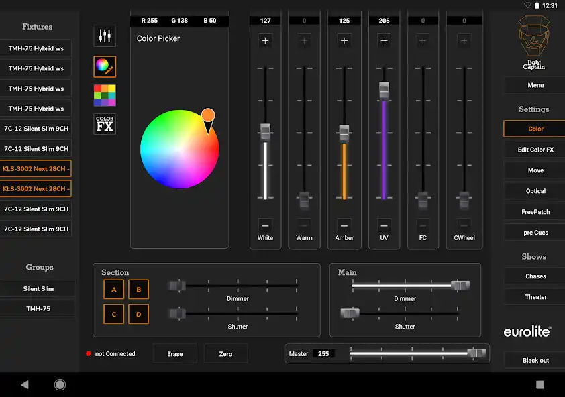Select the channel faders view icon
This screenshot has height=397, width=565.
pyautogui.click(x=104, y=36)
